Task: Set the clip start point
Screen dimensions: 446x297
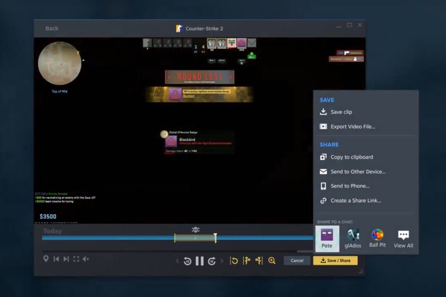Action: (x=246, y=260)
